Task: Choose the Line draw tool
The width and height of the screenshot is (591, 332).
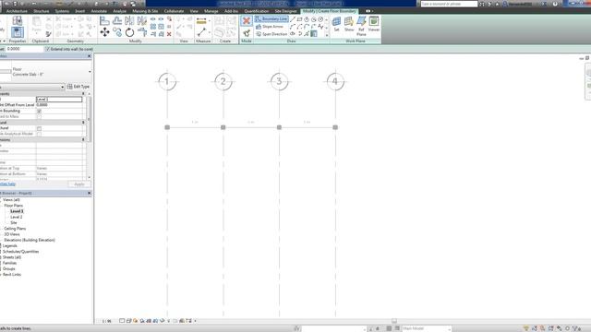Action: click(x=293, y=19)
